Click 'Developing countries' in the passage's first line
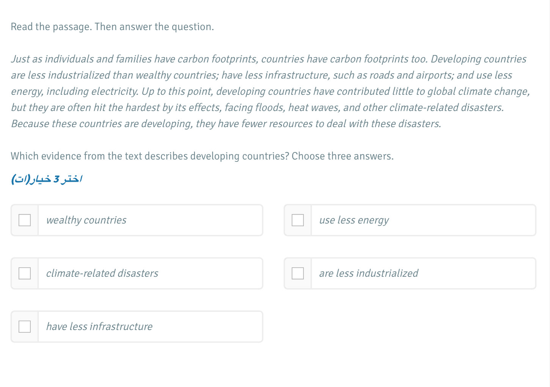550x387 pixels. pyautogui.click(x=479, y=59)
